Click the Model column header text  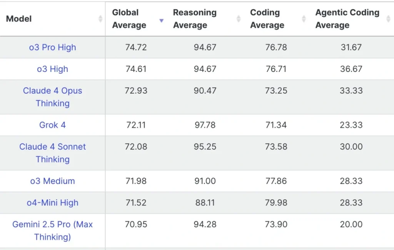(19, 19)
